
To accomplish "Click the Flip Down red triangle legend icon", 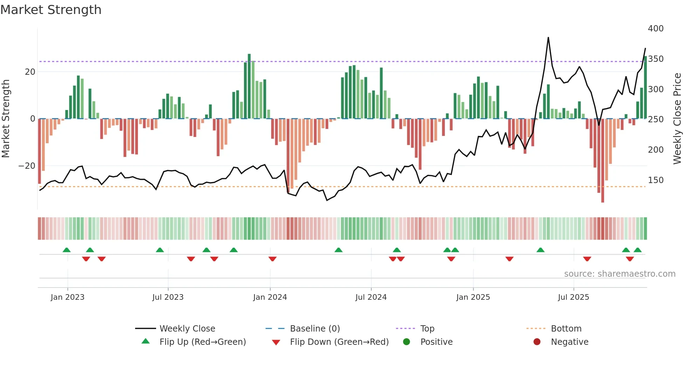I will click(276, 342).
